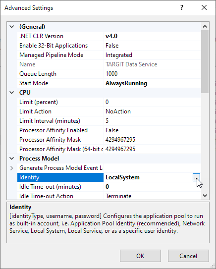
Task: Collapse the Process Model section
Action: click(12, 159)
